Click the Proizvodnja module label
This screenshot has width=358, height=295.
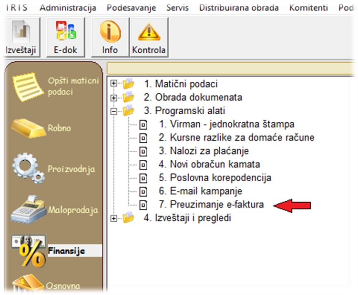click(71, 169)
